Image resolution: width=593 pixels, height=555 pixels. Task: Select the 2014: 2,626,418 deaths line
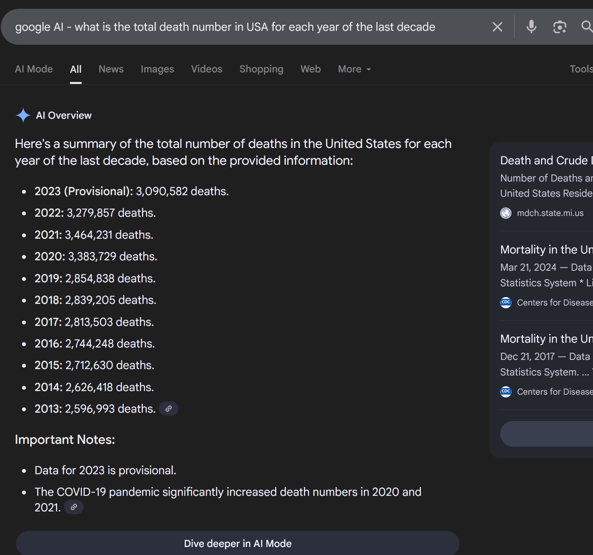point(94,387)
